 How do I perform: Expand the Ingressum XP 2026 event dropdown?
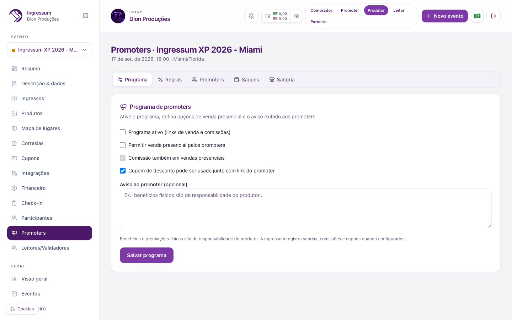tap(49, 50)
